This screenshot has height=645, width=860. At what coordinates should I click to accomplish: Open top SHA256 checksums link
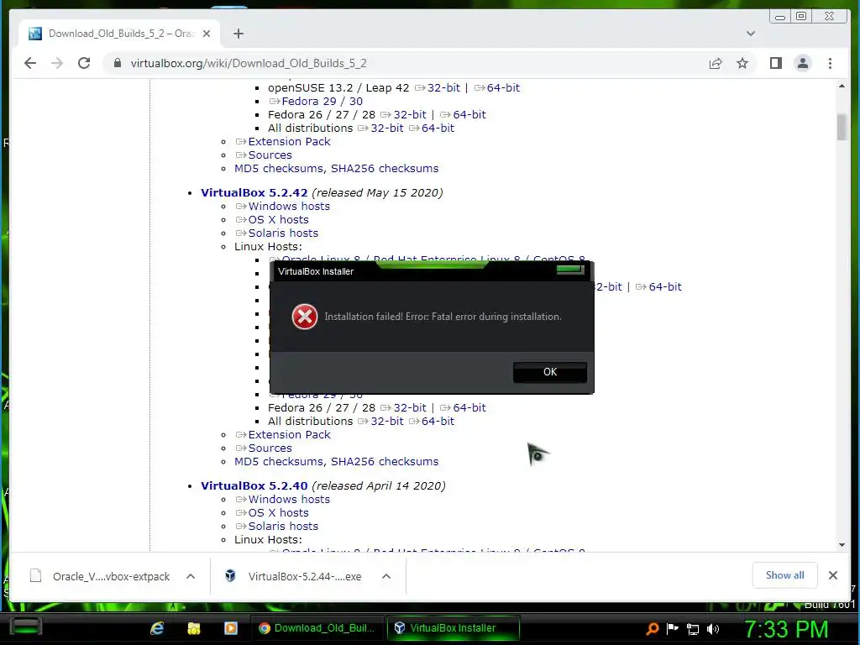coord(385,168)
